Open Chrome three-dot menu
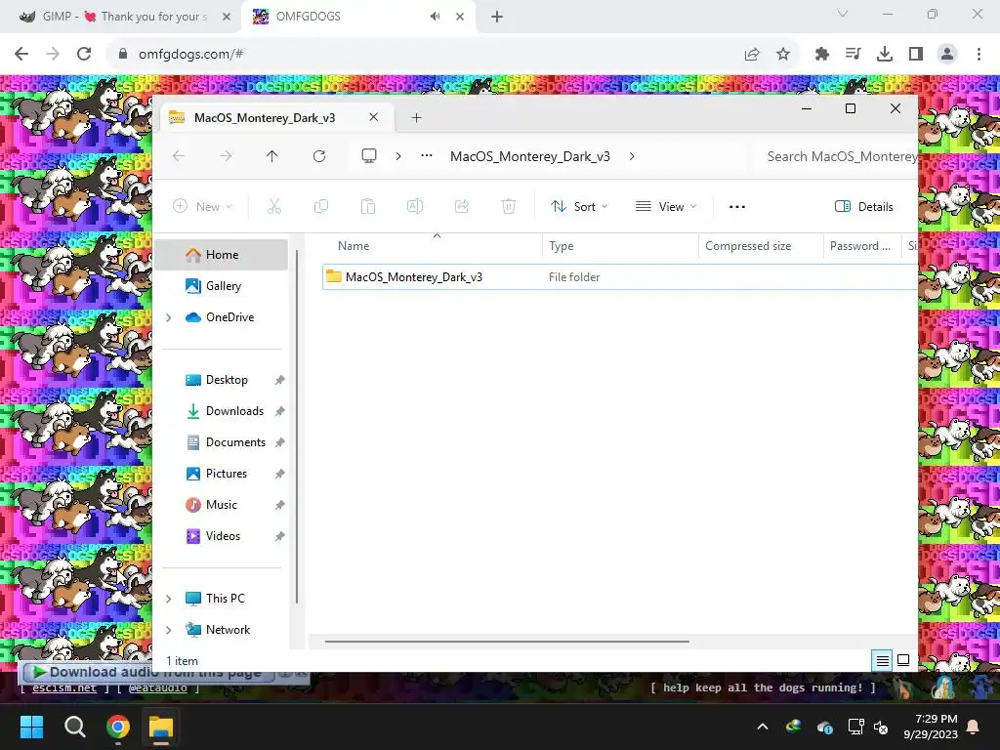The image size is (1000, 750). 979,55
